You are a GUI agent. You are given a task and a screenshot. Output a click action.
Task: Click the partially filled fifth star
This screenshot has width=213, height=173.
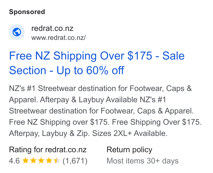click(x=57, y=161)
